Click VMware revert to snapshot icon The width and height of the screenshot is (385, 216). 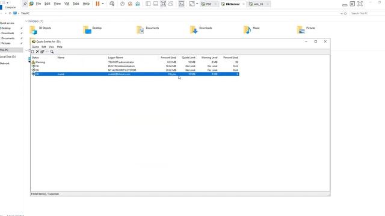pos(130,4)
